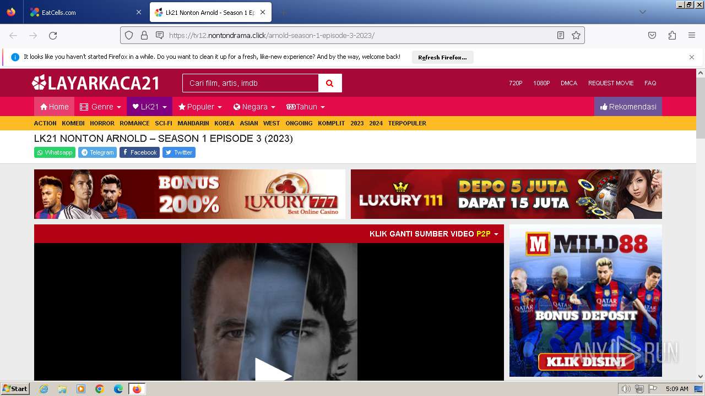705x396 pixels.
Task: Click the Mild88 Bonus Deposit ad
Action: (585, 300)
